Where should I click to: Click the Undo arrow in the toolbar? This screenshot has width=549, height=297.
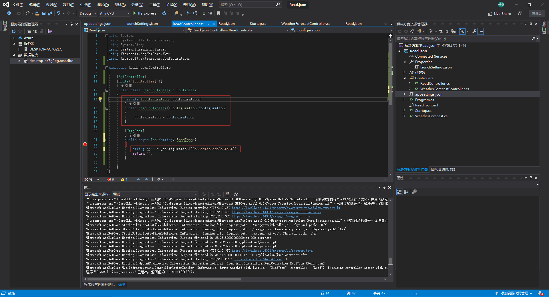pyautogui.click(x=59, y=13)
